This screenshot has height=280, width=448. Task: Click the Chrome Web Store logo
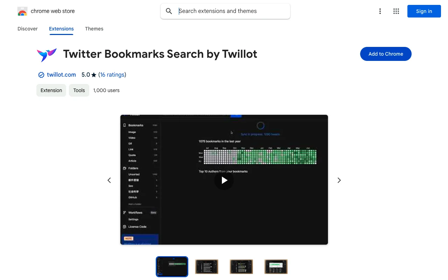[x=22, y=11]
